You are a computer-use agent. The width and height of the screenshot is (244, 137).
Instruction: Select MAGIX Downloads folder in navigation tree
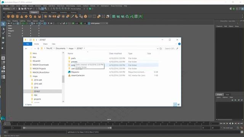pos(41,65)
